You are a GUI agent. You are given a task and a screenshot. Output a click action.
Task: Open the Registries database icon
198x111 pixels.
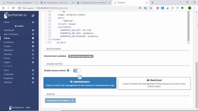[33, 78]
